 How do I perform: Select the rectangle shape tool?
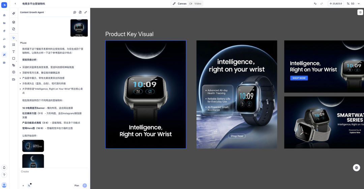click(x=14, y=59)
